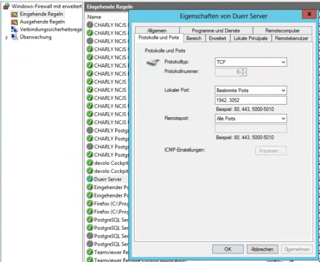
Task: Click the Name column header
Action: (x=94, y=17)
